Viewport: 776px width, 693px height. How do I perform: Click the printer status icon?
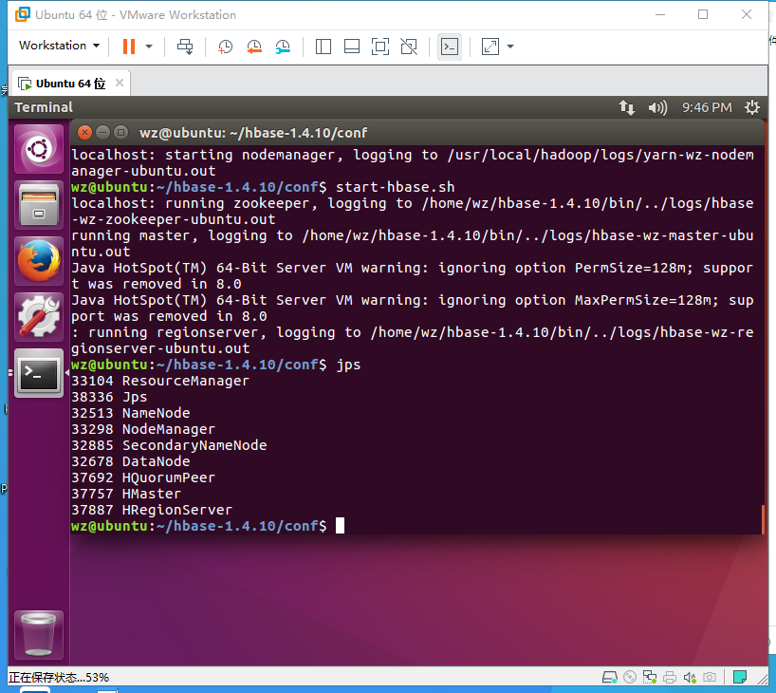(670, 677)
